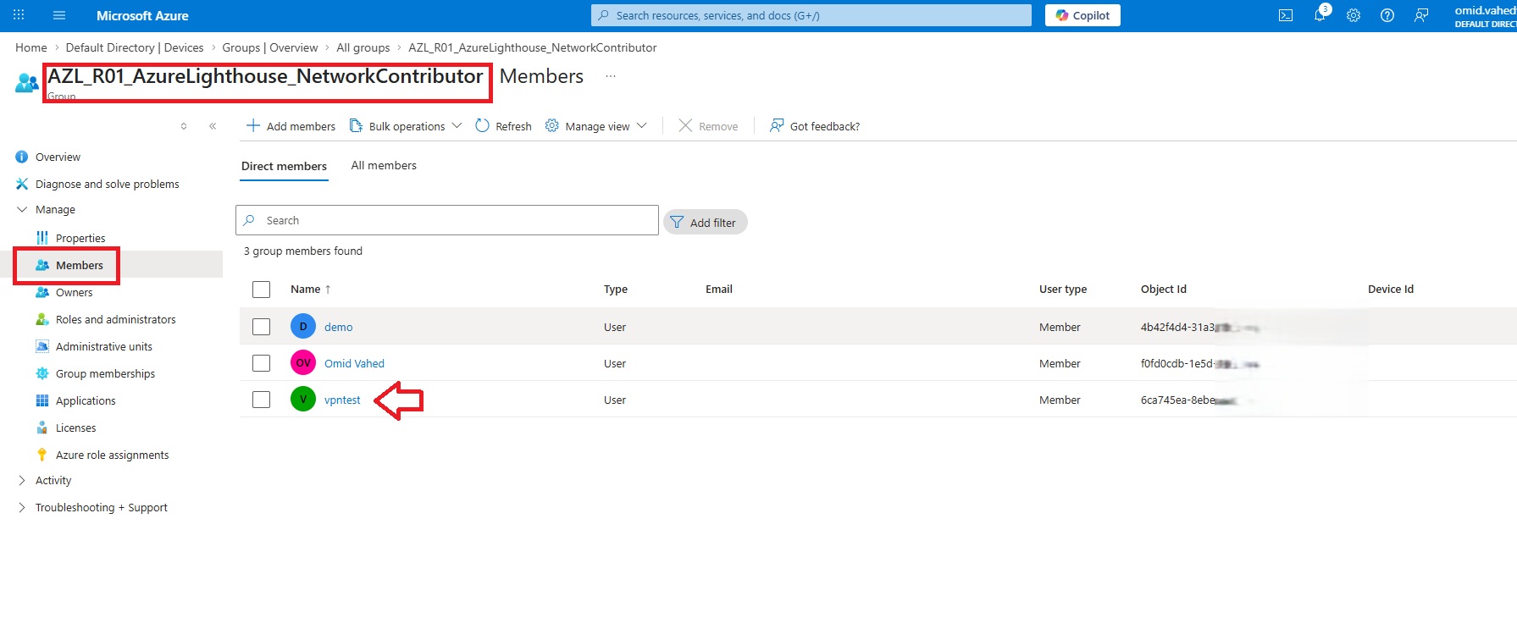This screenshot has width=1517, height=618.
Task: Open Groups | Overview breadcrumb
Action: coord(270,47)
